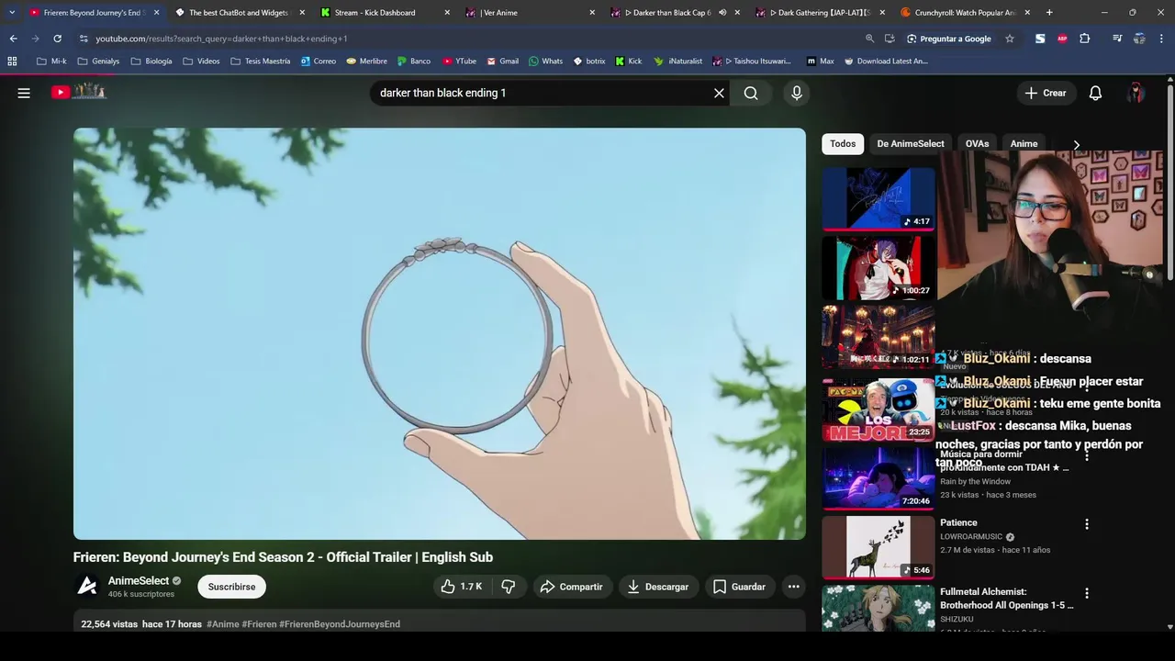The height and width of the screenshot is (661, 1175).
Task: Open the more actions three-dot menu below video
Action: coord(793,587)
